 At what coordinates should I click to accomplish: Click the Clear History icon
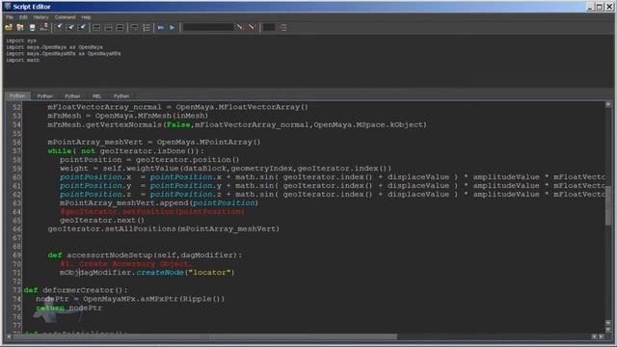point(58,28)
